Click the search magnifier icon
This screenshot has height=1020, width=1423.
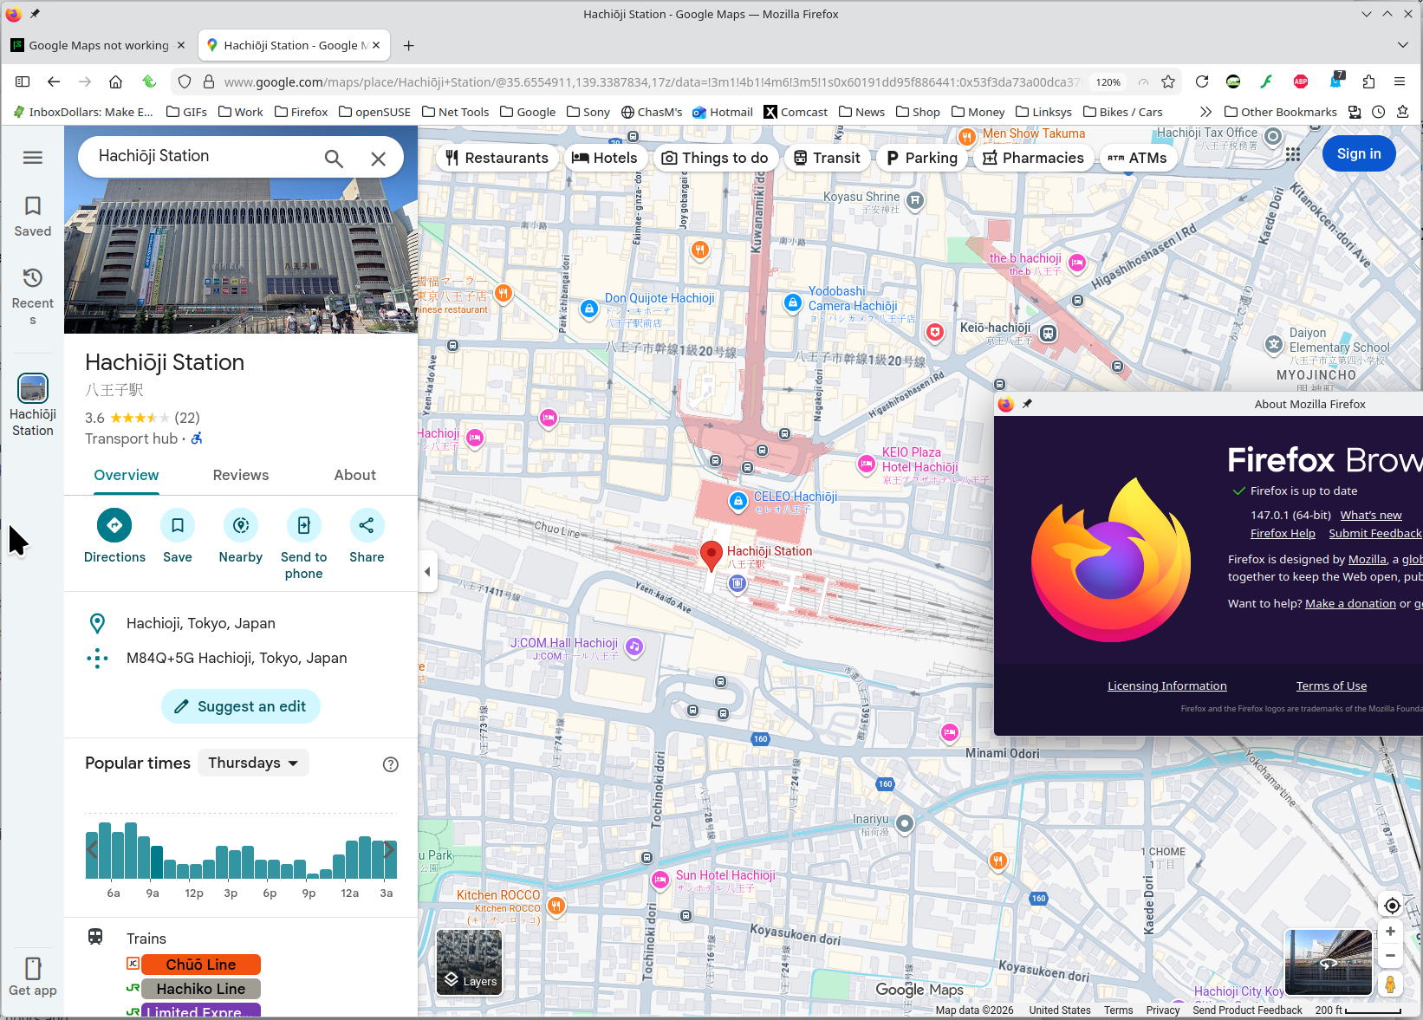[x=334, y=159]
